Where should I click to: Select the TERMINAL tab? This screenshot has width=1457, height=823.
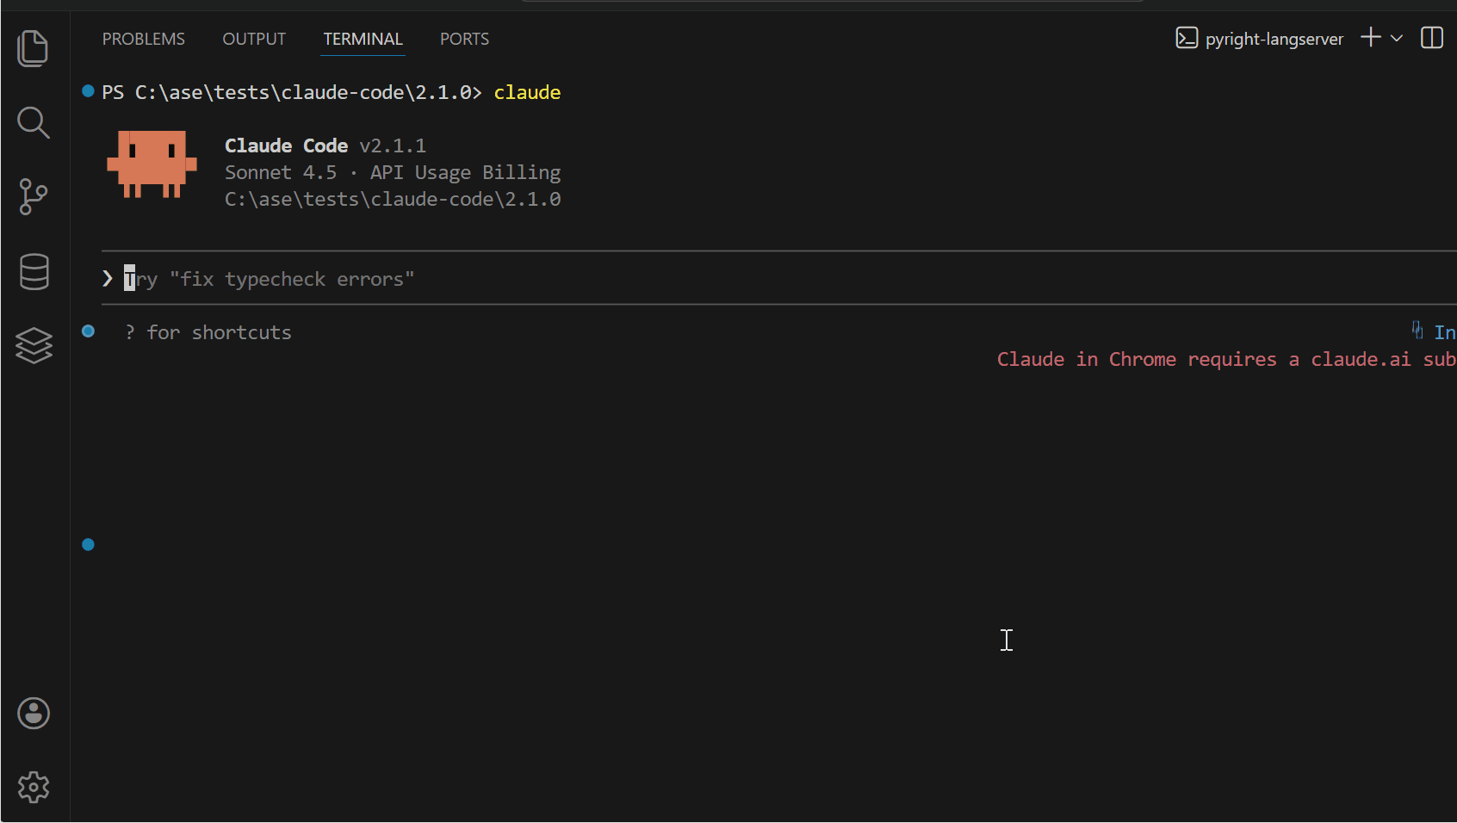point(363,39)
